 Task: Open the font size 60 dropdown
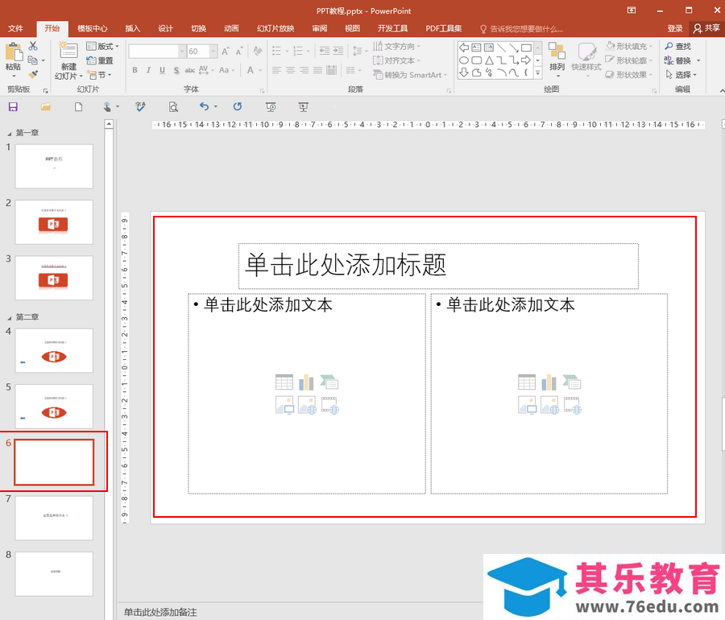point(213,52)
